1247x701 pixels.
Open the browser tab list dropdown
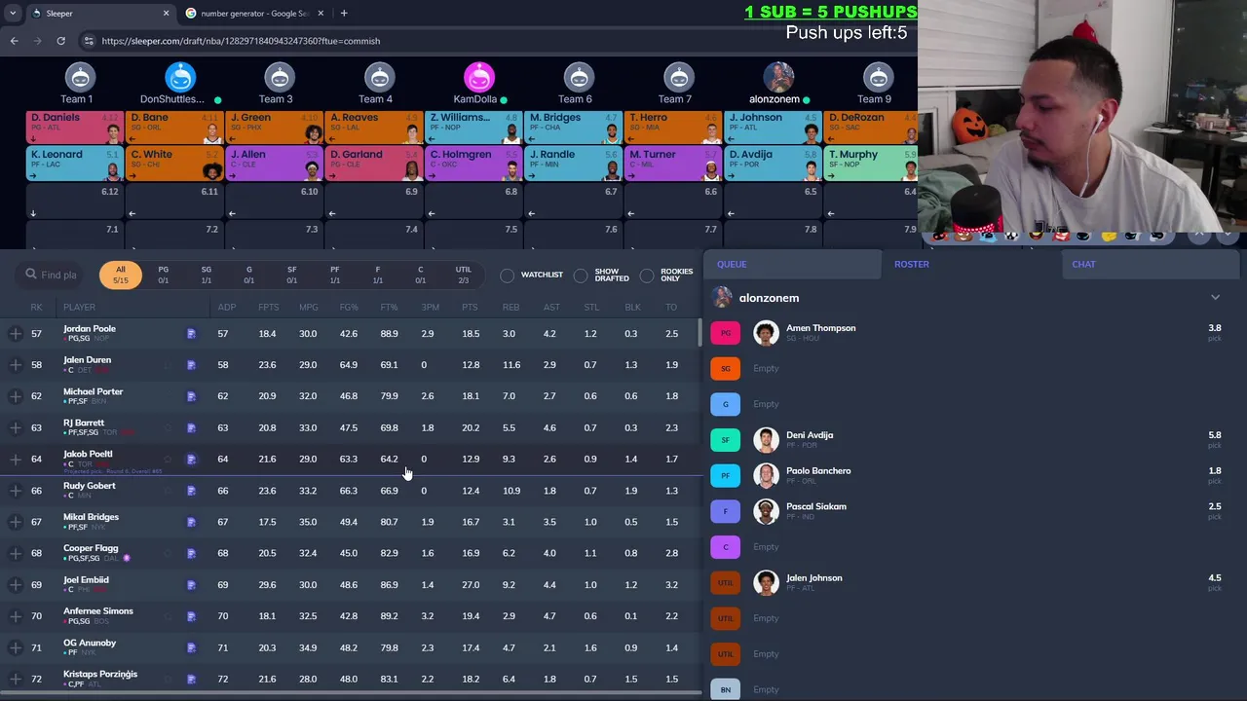point(13,14)
